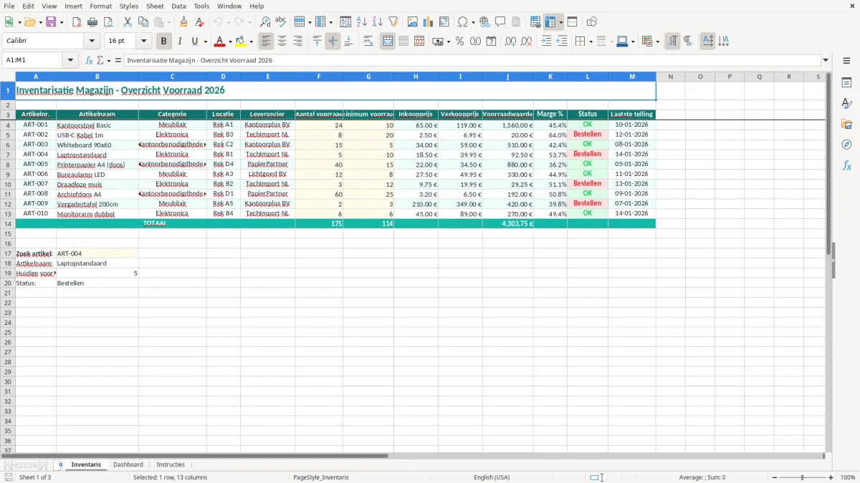Screen dimensions: 860x483
Task: Toggle Align Left
Action: [266, 42]
